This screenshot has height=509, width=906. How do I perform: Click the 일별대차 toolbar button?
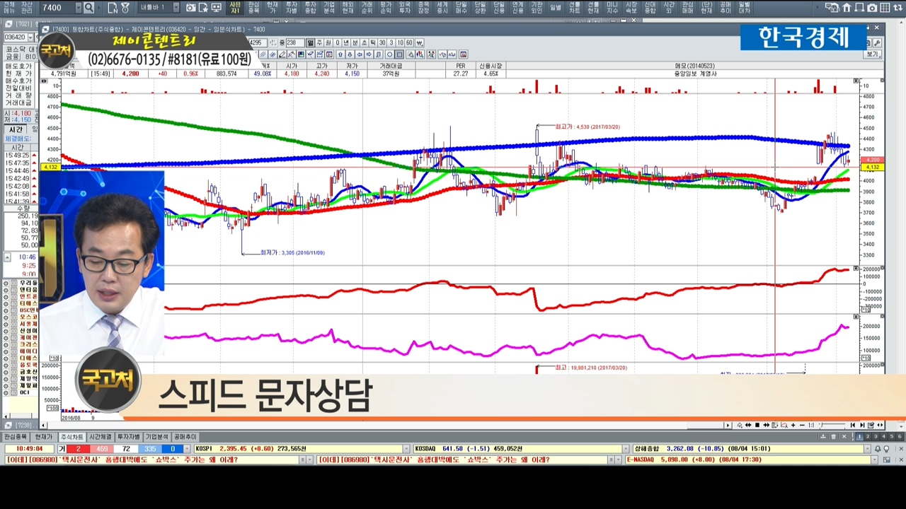tap(745, 8)
